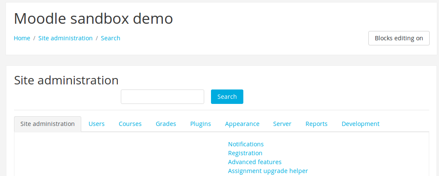The height and width of the screenshot is (176, 439).
Task: Click the Site administration page heading
Action: tap(66, 80)
